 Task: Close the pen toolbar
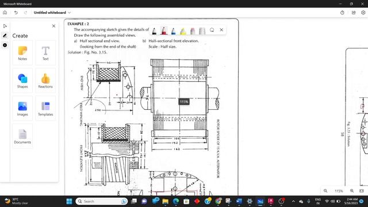pos(221,30)
